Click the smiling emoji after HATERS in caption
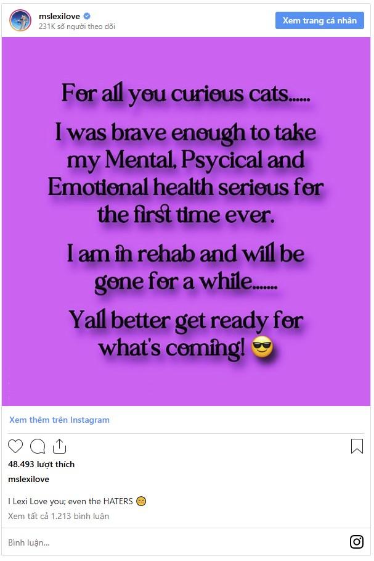Screen dimensions: 374x561 (x=141, y=501)
